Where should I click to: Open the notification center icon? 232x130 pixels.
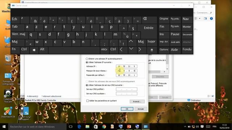click(x=202, y=127)
